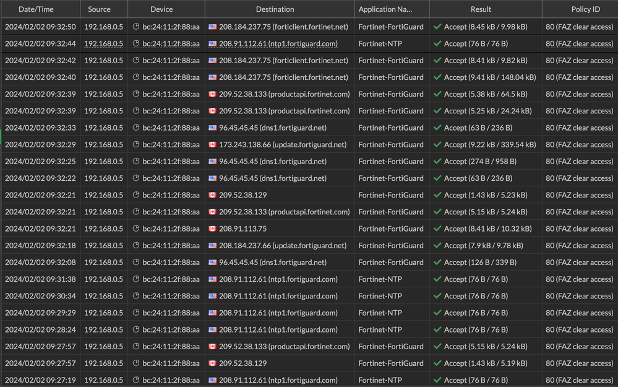
Task: Open the ntp1.fortiguard.com link in the 09:32:44 row
Action: coord(278,44)
